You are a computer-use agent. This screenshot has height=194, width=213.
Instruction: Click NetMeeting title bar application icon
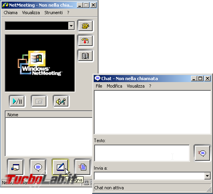[5, 5]
